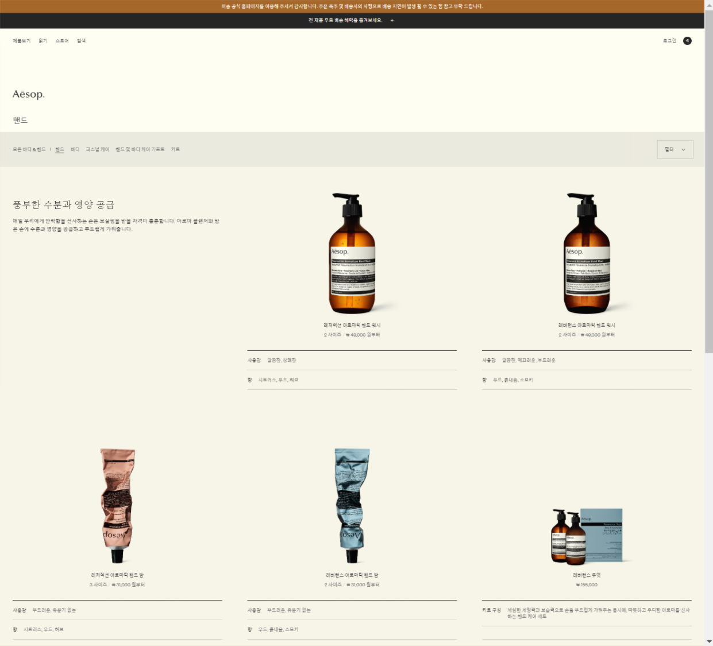Click the 레버런스 듀엣 title
Image resolution: width=713 pixels, height=646 pixels.
(x=587, y=575)
